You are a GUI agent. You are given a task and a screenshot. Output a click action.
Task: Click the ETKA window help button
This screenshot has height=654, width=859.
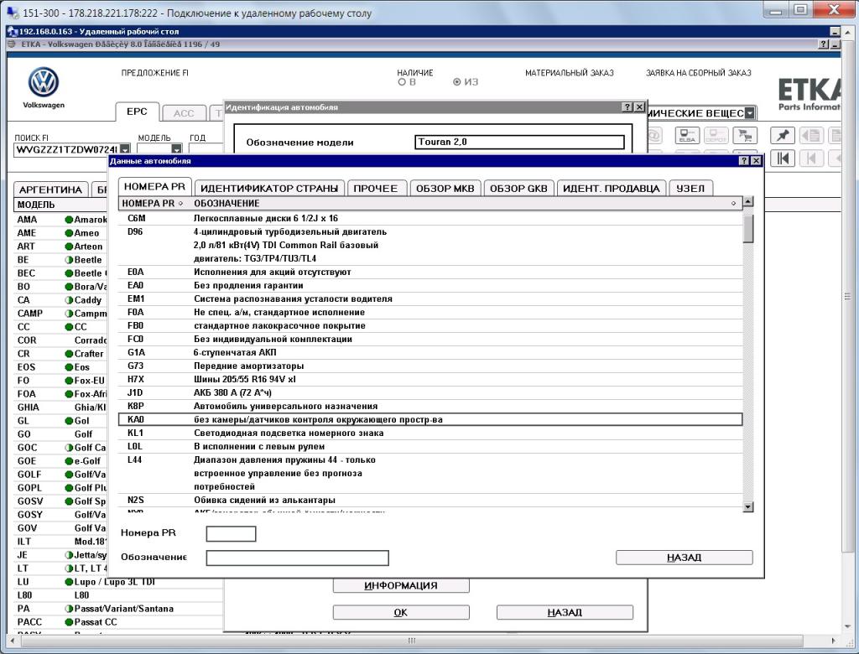pyautogui.click(x=824, y=44)
